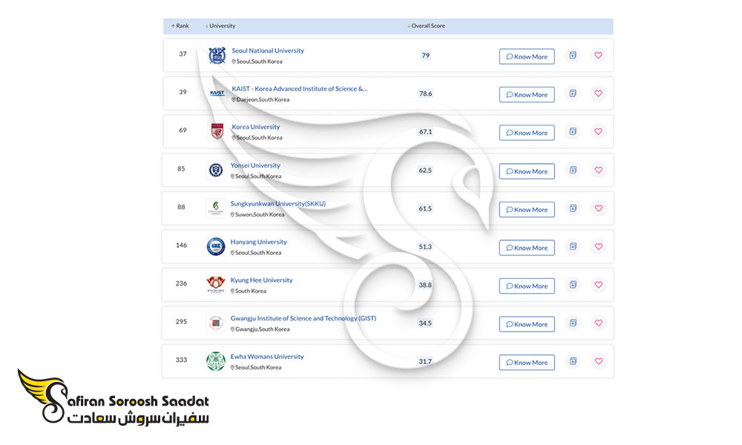
Task: Open Gwangju Institute of Science and Technology link
Action: [x=303, y=319]
